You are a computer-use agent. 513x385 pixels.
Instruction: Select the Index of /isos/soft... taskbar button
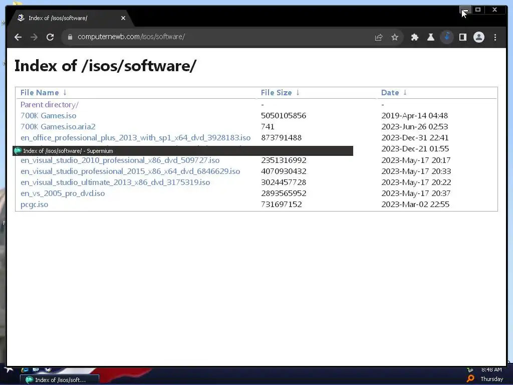tap(60, 380)
